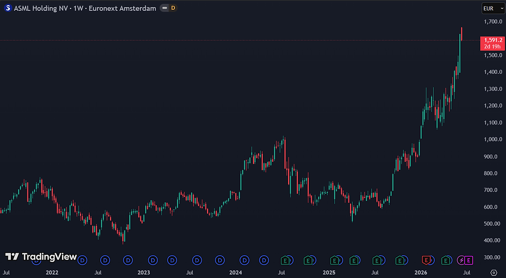Click the 2022 time axis label
This screenshot has height=278, width=506.
tap(52, 272)
